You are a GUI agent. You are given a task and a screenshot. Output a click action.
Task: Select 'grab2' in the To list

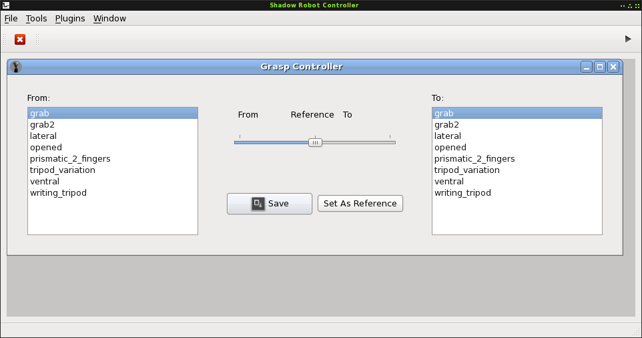pos(446,125)
